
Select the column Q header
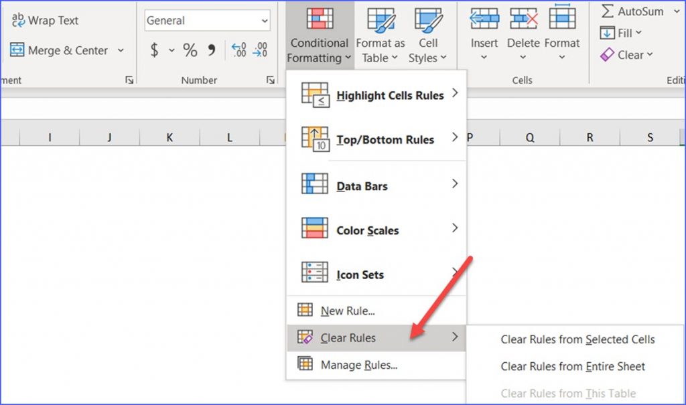[x=529, y=137]
